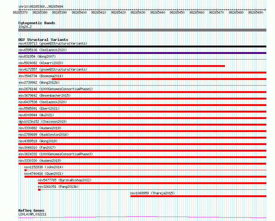The width and height of the screenshot is (275, 221).
Task: Select the black nsv4339713 variant bar
Action: click(142, 46)
